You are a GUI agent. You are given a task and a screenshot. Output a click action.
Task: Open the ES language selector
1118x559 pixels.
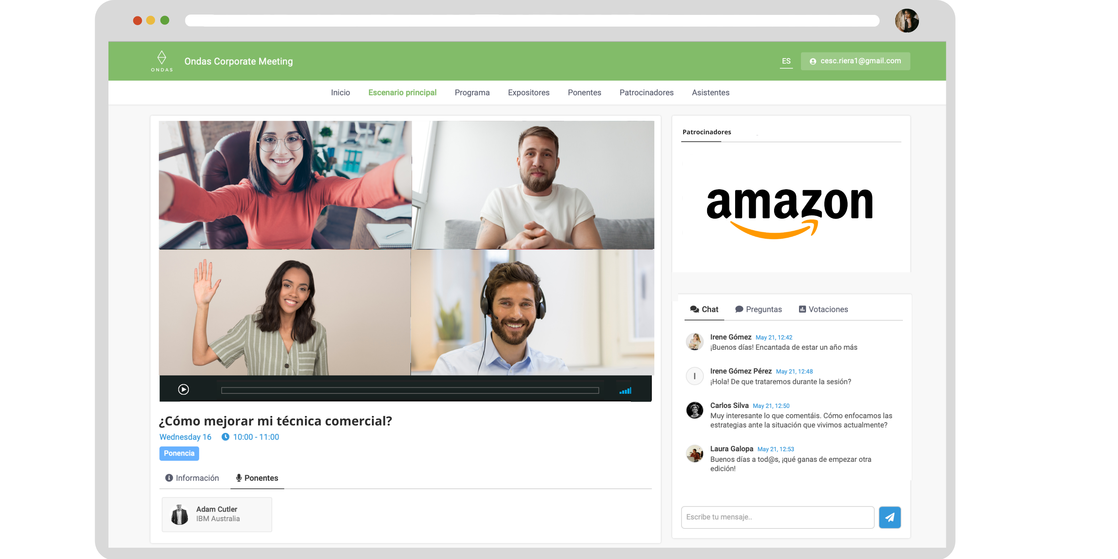[786, 61]
